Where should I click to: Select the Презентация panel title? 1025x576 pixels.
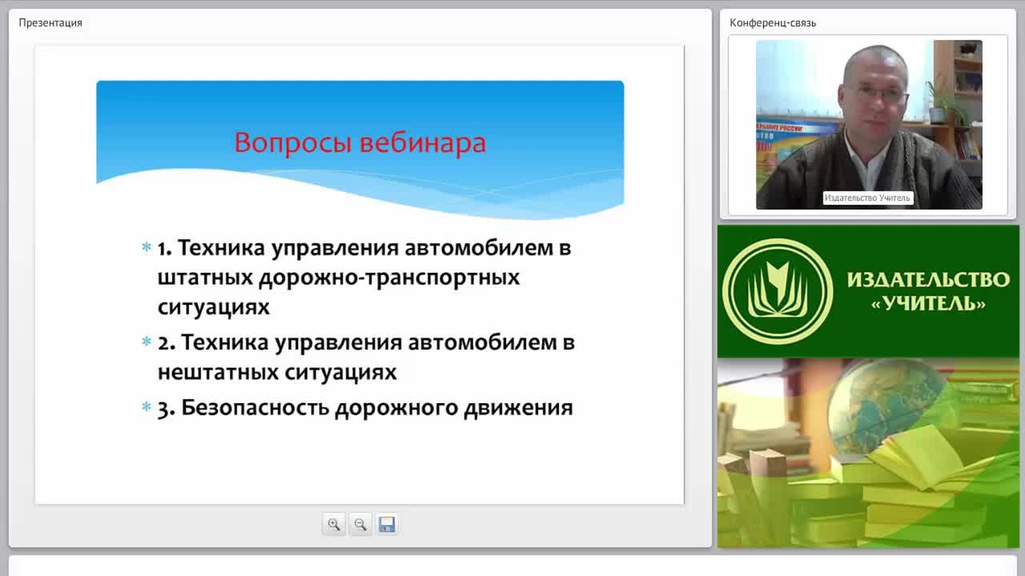(x=50, y=22)
